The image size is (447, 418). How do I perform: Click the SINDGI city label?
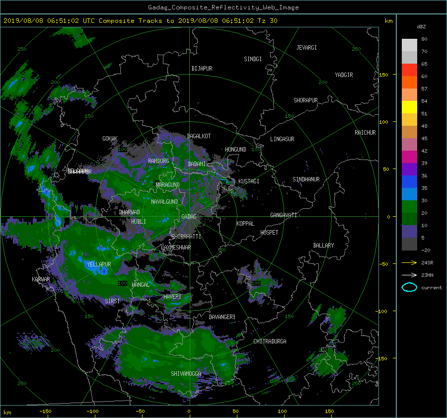tap(253, 59)
